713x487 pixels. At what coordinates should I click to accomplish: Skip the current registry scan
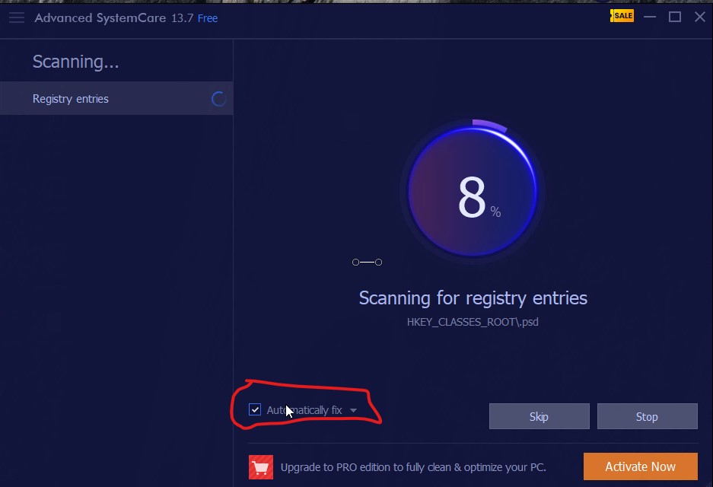tap(540, 416)
